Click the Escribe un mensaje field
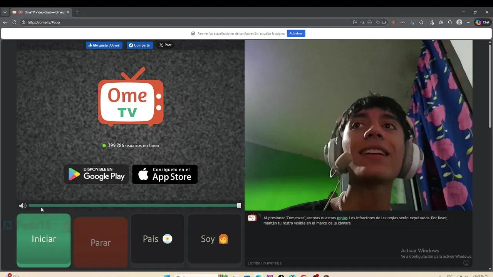Screen dimensions: 493x277 tap(354, 263)
